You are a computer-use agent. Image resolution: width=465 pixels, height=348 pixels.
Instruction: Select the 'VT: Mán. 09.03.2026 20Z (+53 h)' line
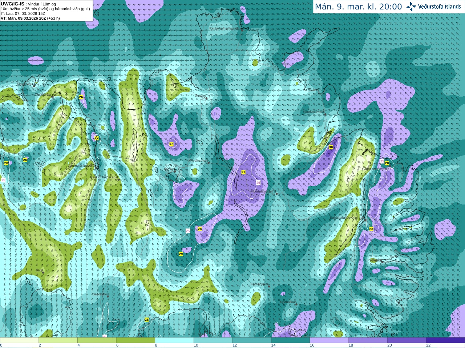[30, 18]
